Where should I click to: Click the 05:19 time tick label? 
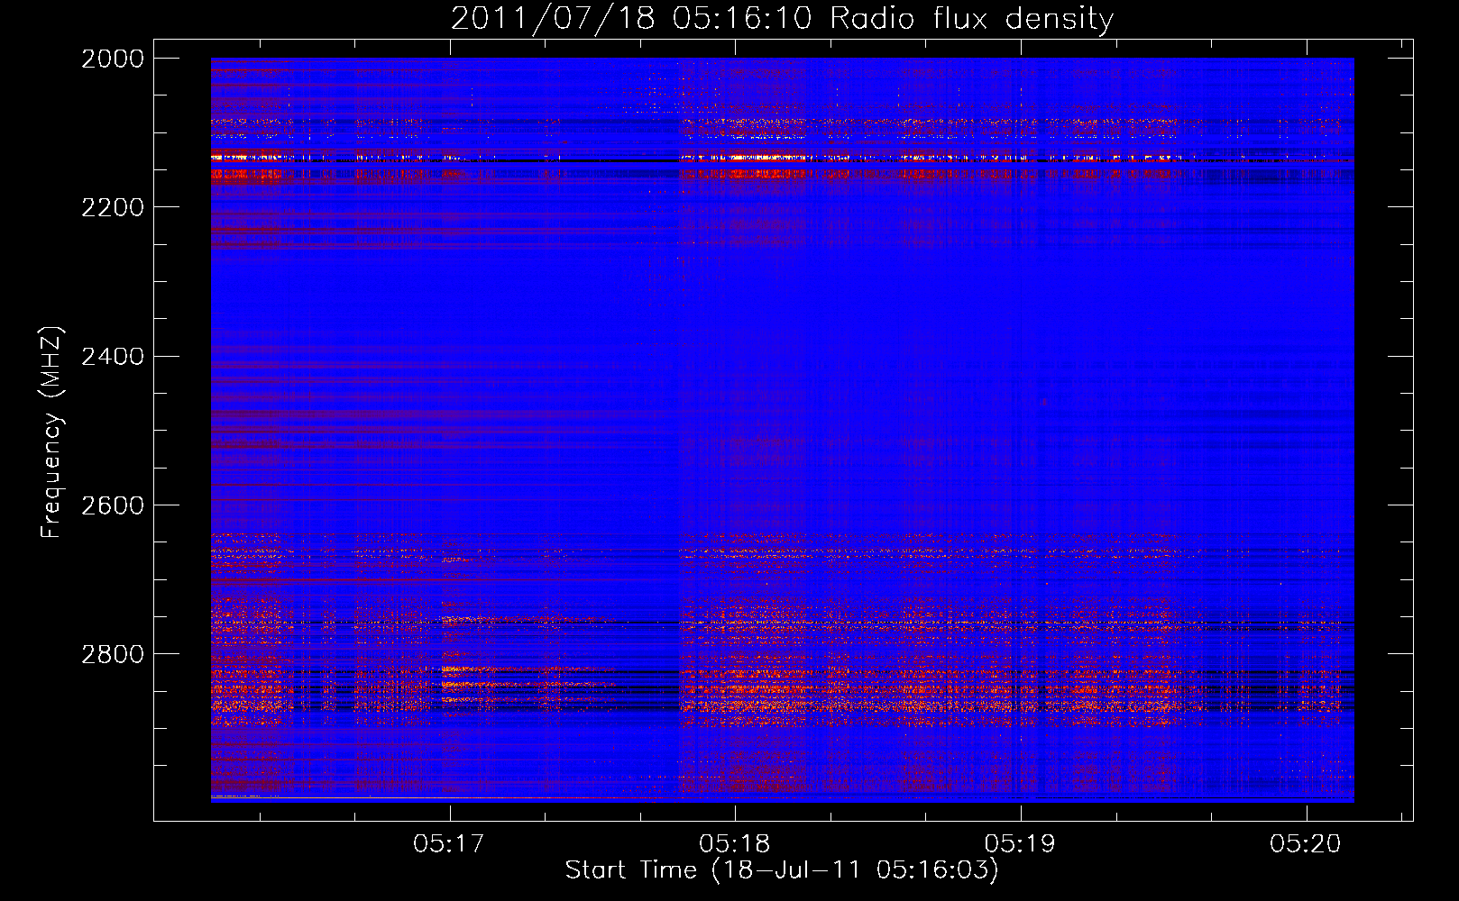point(1021,843)
